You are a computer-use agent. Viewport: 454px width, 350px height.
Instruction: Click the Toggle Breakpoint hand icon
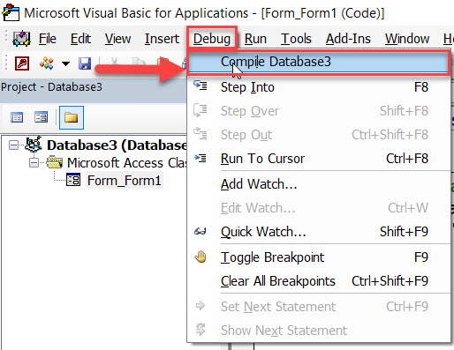(201, 257)
